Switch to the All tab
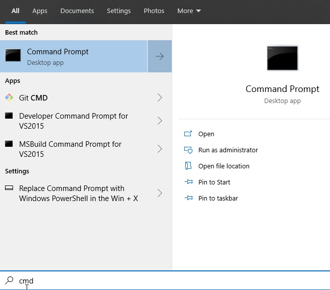Image resolution: width=330 pixels, height=290 pixels. (16, 11)
